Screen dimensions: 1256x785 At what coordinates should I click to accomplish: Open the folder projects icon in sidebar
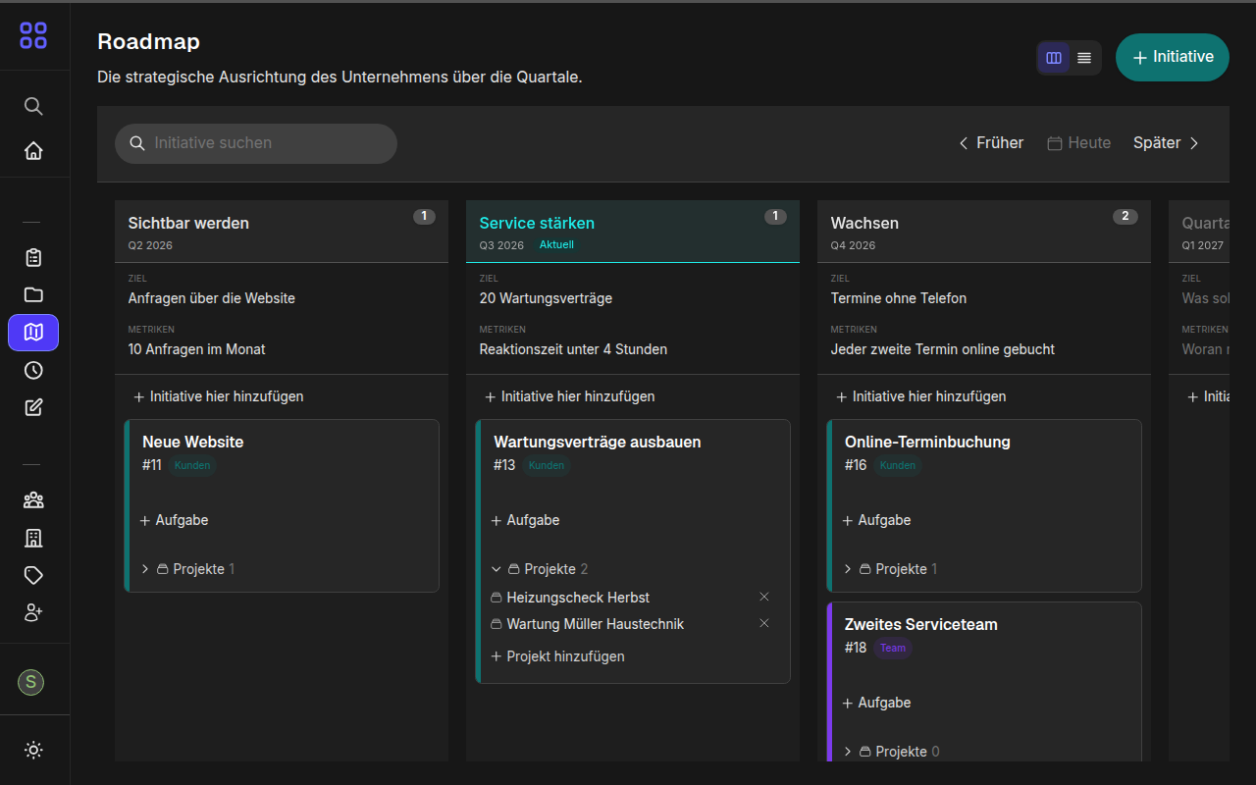[x=33, y=294]
